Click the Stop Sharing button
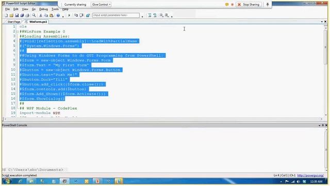330x186 pixels. click(249, 5)
